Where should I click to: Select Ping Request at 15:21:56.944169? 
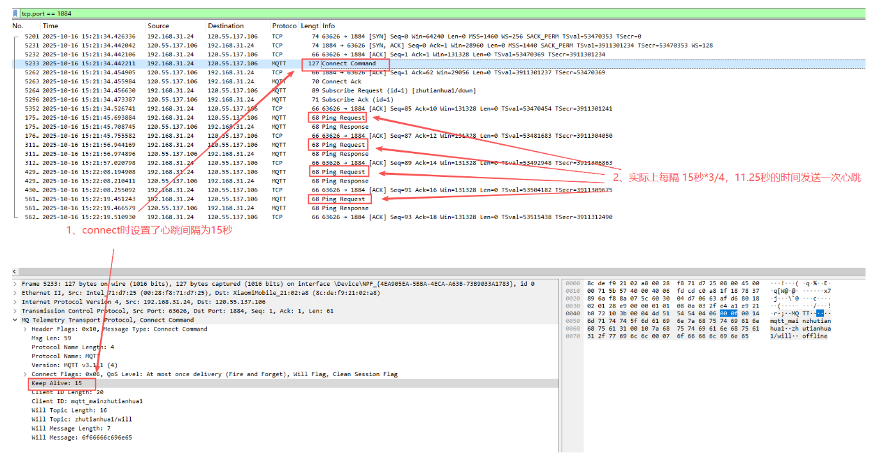tap(438, 145)
